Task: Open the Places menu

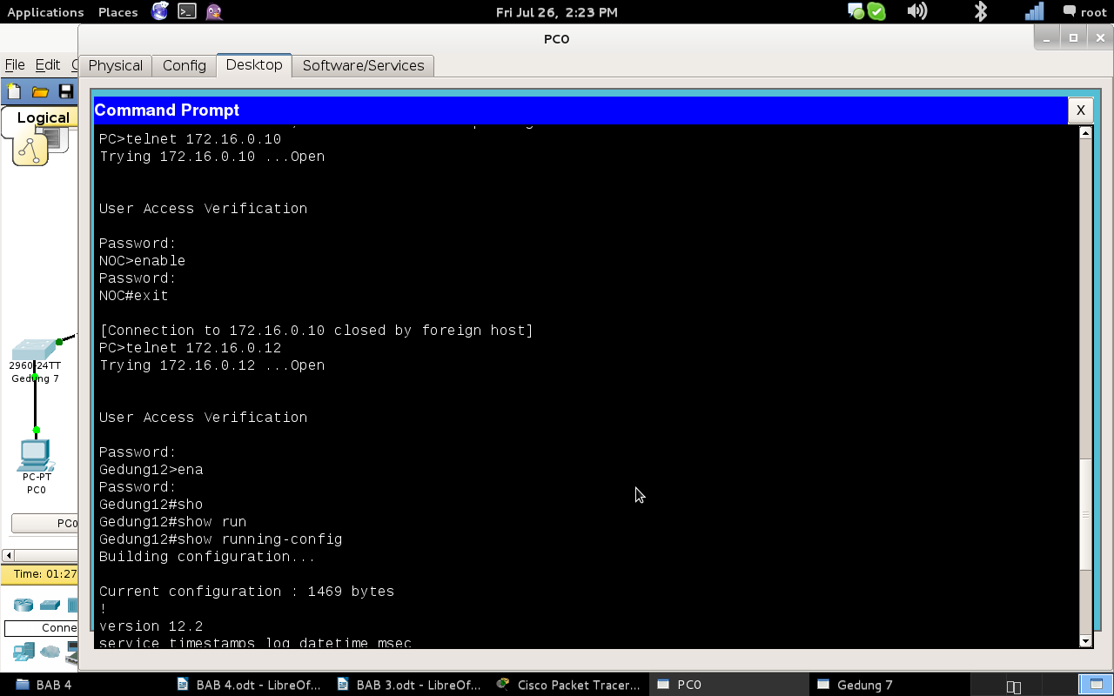Action: point(117,12)
